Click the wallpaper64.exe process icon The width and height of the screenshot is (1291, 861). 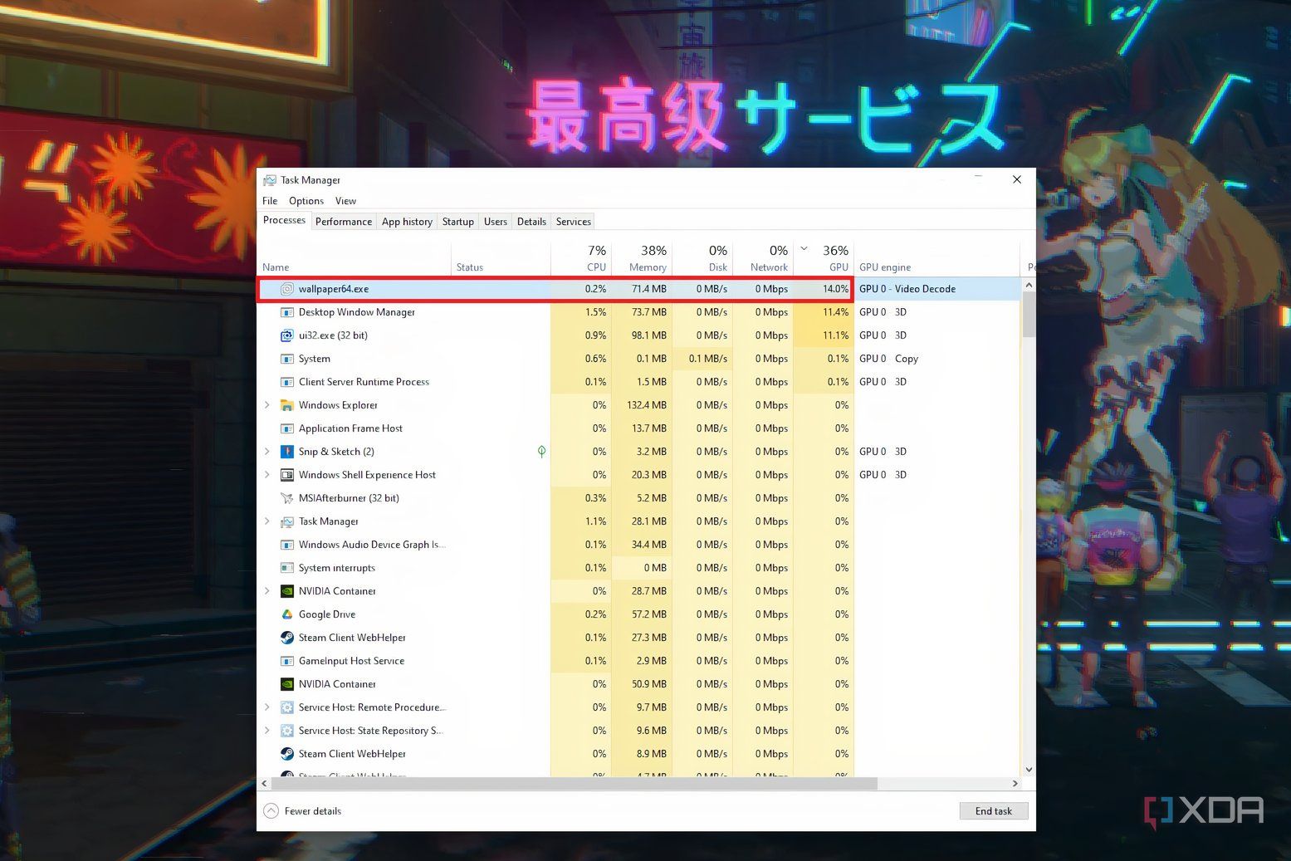(x=286, y=289)
